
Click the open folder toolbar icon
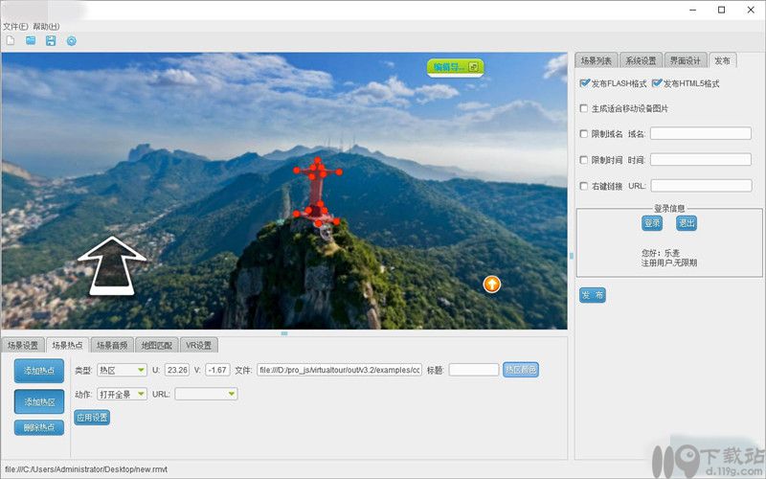click(x=31, y=40)
